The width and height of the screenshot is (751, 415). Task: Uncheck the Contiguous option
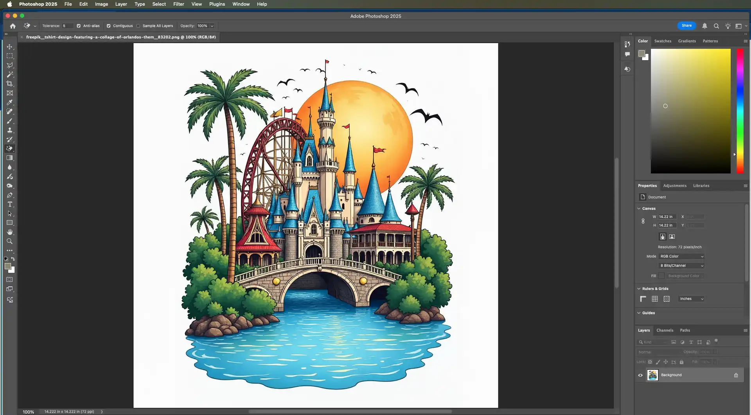coord(109,26)
